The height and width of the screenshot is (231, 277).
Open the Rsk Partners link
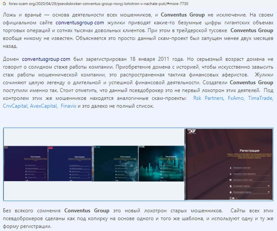[x=209, y=98]
